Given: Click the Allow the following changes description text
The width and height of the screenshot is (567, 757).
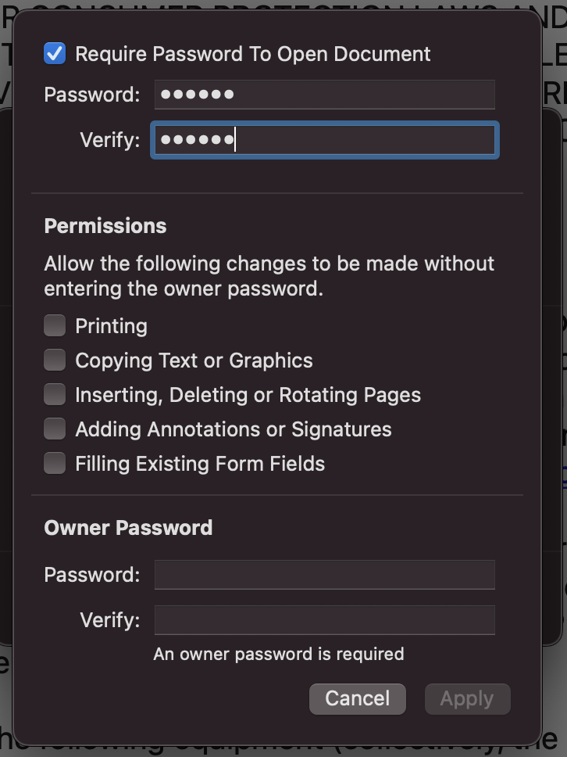Looking at the screenshot, I should (269, 276).
